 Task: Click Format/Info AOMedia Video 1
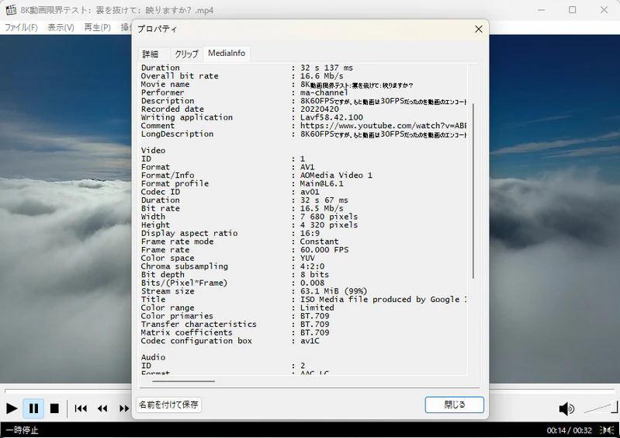[336, 176]
